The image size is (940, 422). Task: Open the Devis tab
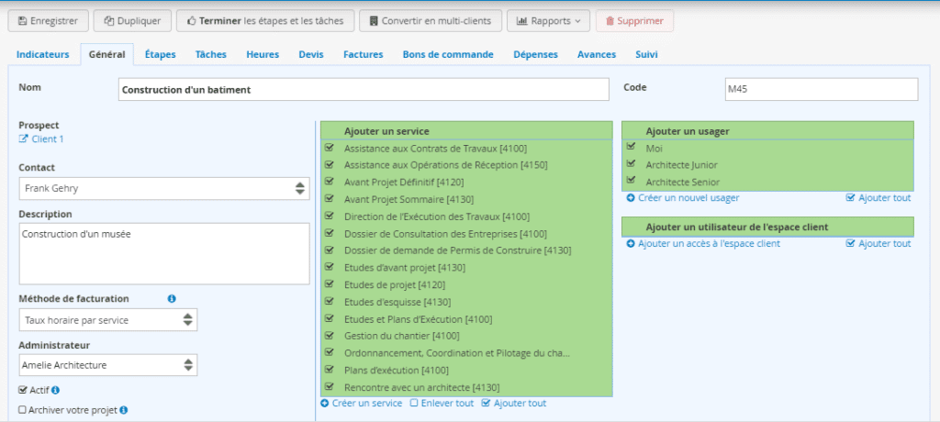pyautogui.click(x=311, y=54)
